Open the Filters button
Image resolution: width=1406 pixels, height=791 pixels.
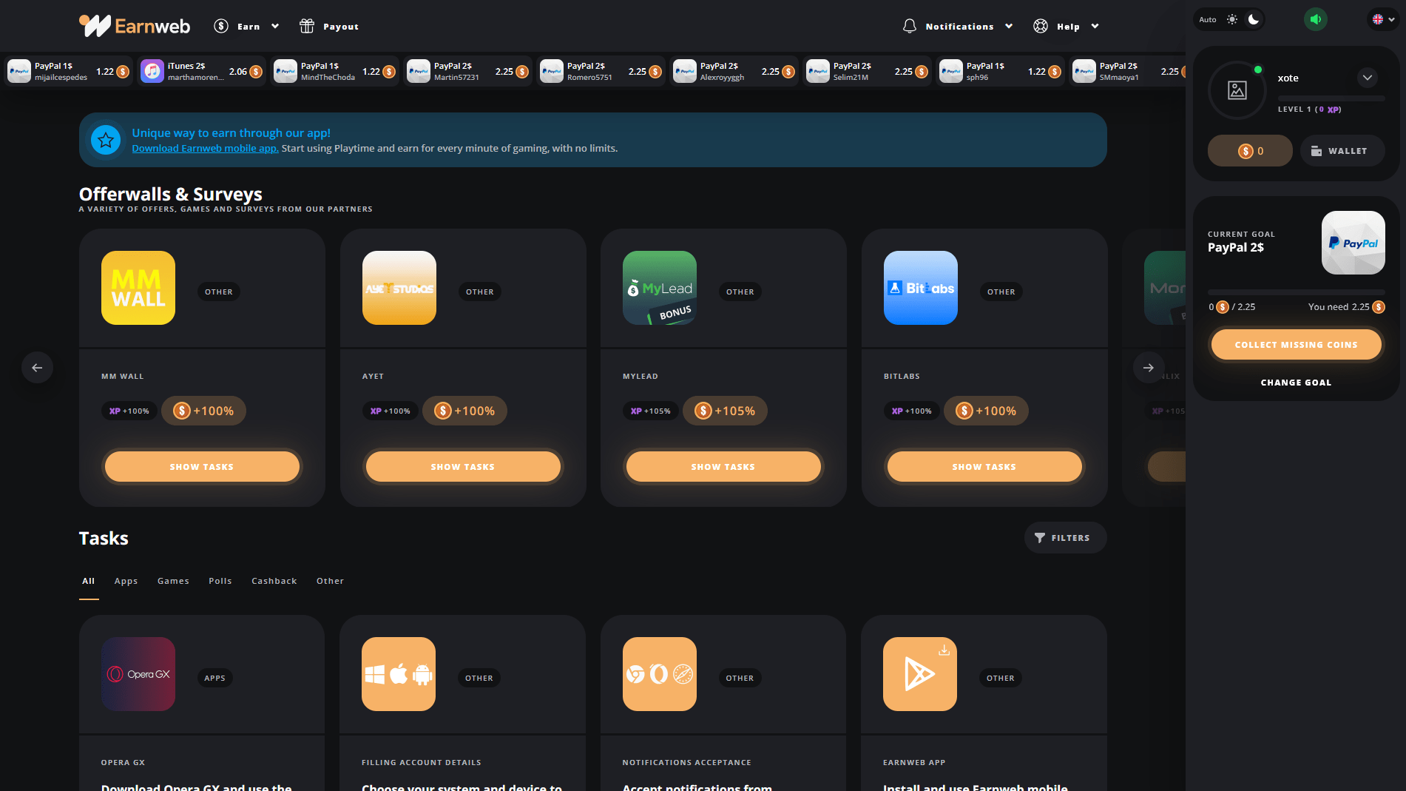point(1065,538)
